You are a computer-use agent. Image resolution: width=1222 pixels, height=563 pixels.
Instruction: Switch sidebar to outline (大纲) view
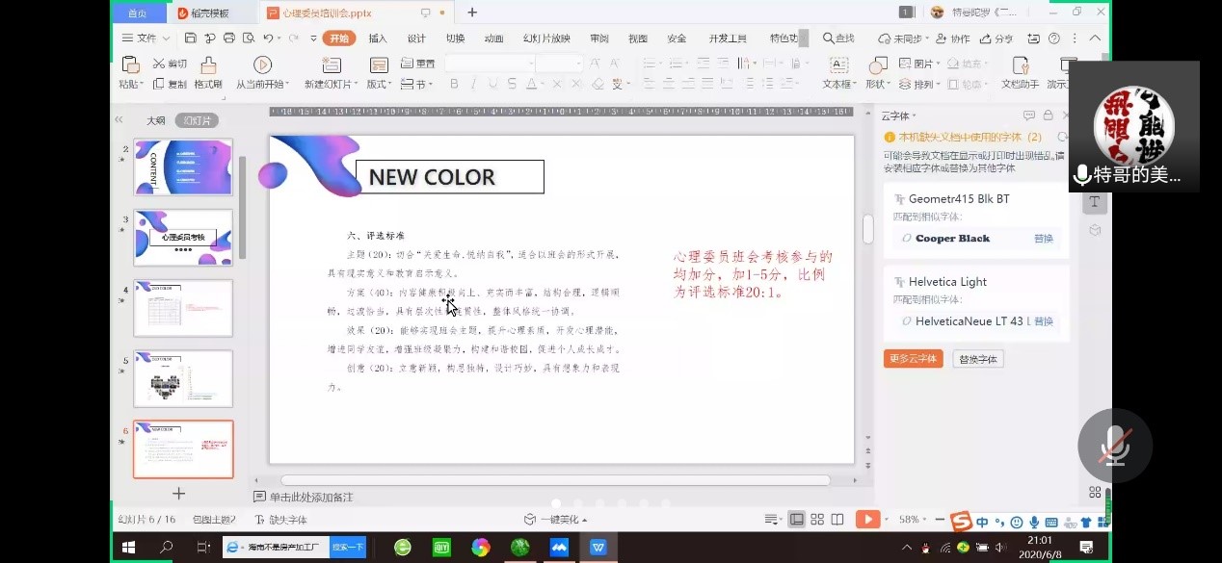(155, 120)
